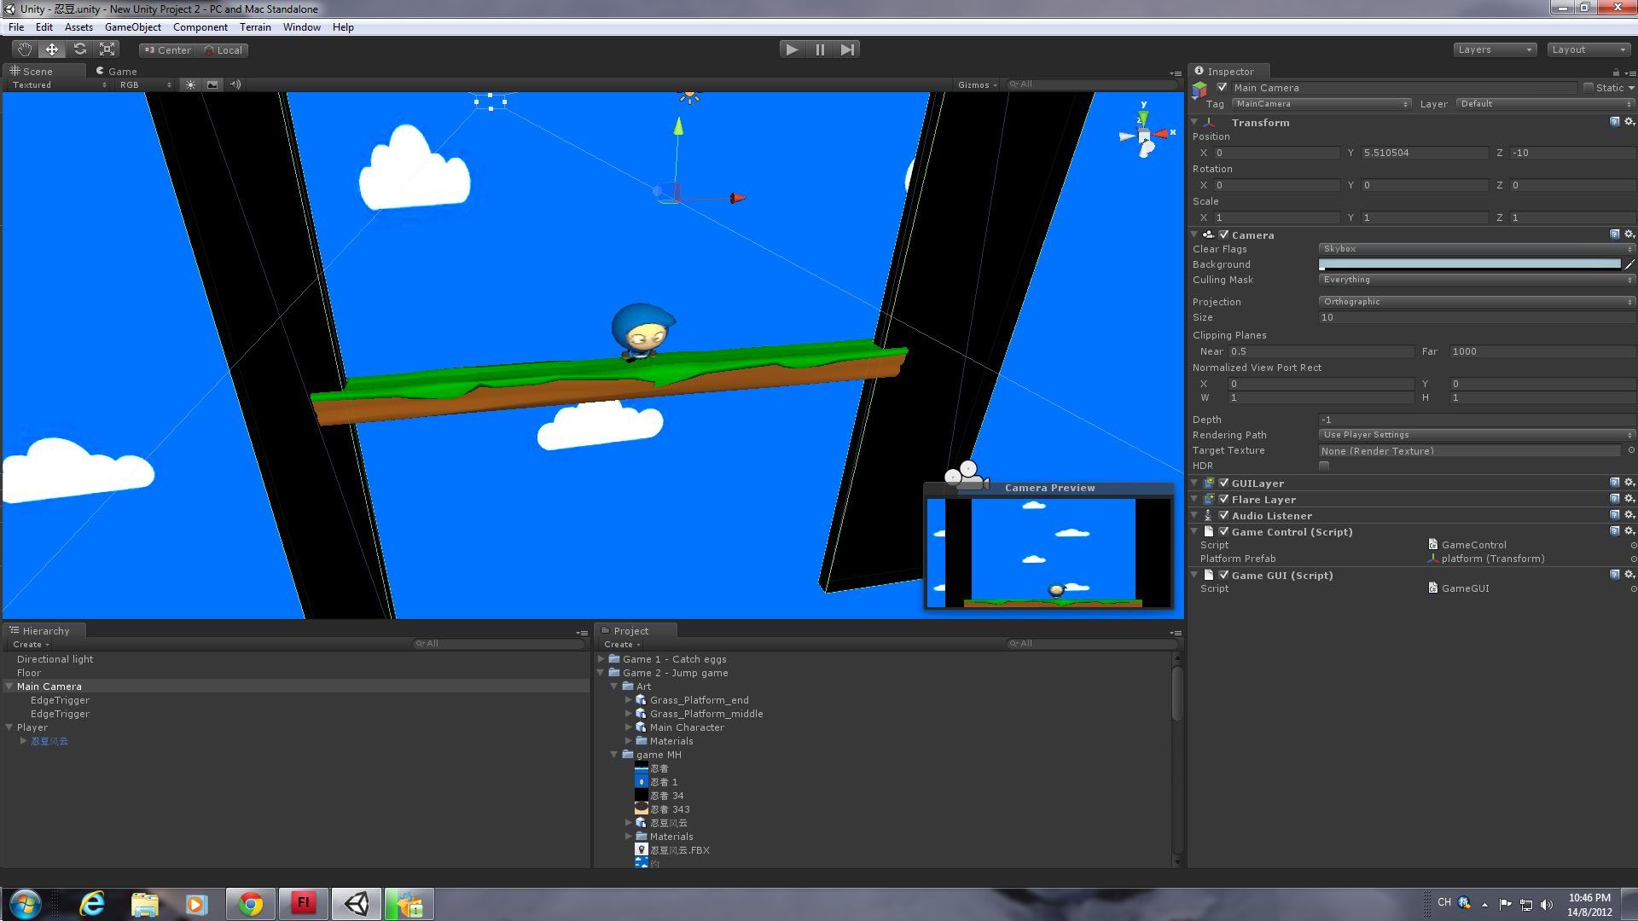This screenshot has height=921, width=1638.
Task: Open the Background color swatch
Action: click(1469, 264)
